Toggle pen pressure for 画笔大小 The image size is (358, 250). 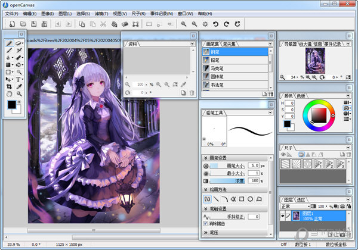[x=206, y=166]
